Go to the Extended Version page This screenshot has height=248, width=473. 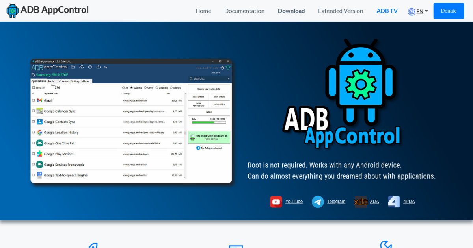pyautogui.click(x=340, y=11)
